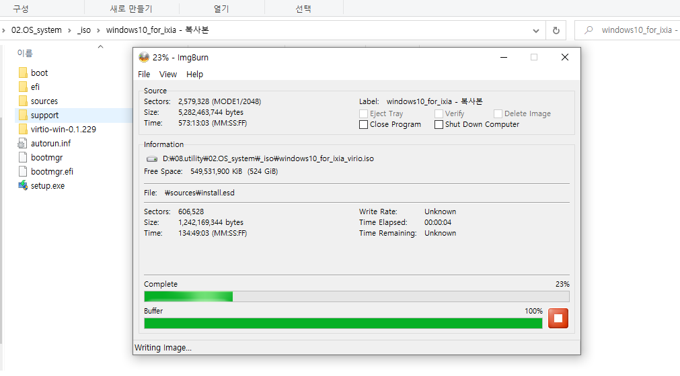Enable the Shut Down Computer checkbox

pyautogui.click(x=439, y=125)
